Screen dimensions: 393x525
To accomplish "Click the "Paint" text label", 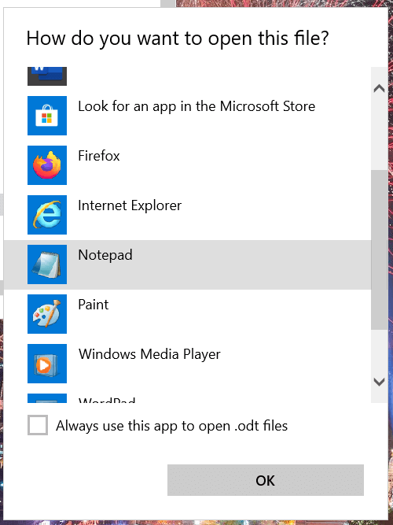I will coord(94,305).
